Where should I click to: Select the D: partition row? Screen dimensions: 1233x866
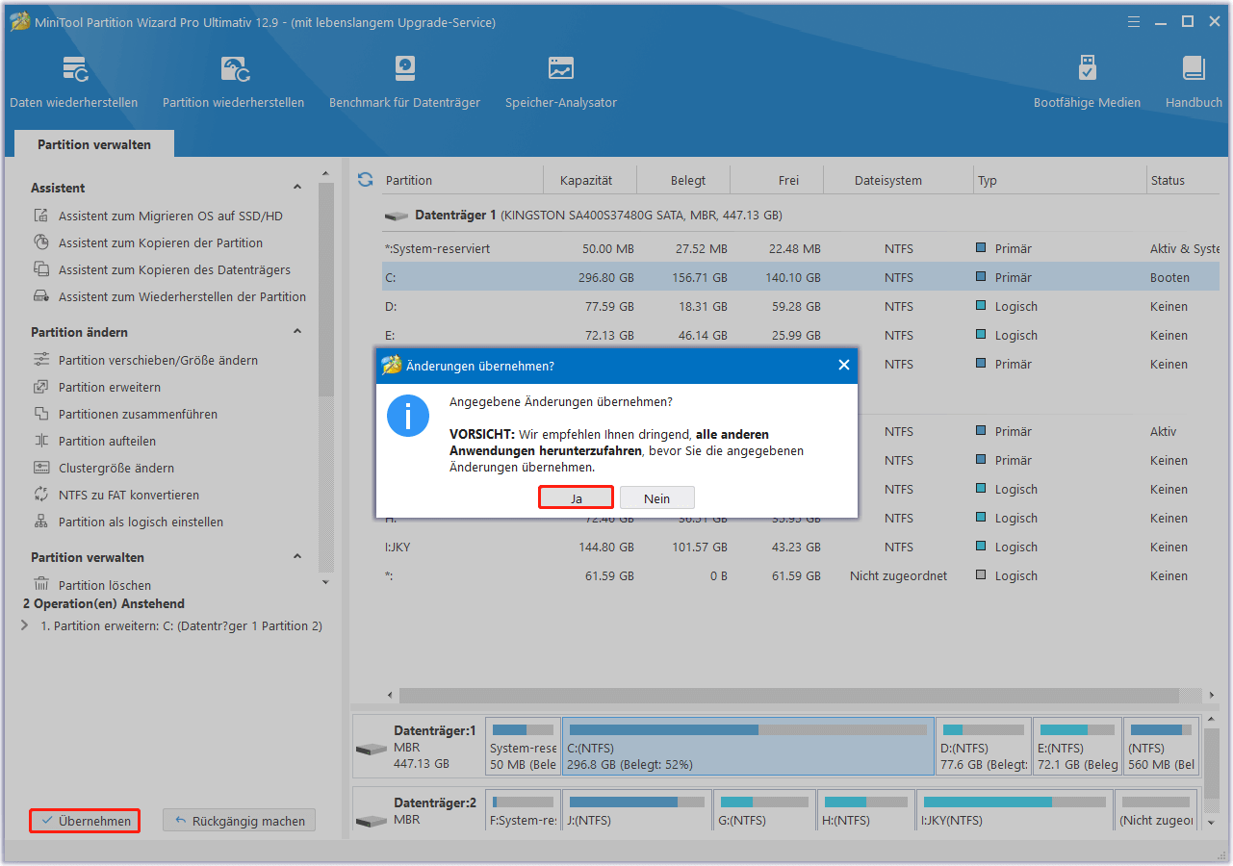(801, 306)
